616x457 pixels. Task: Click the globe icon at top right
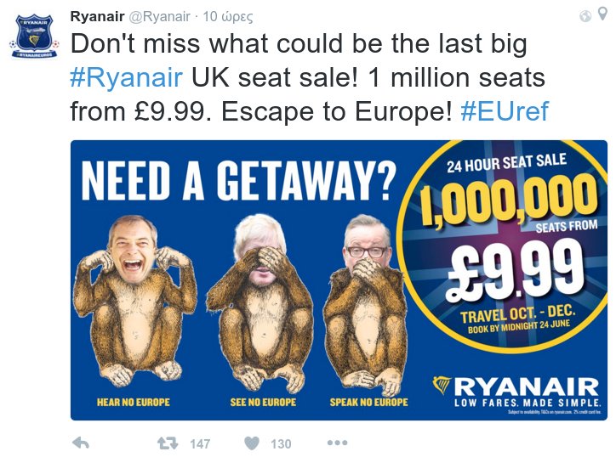point(585,15)
